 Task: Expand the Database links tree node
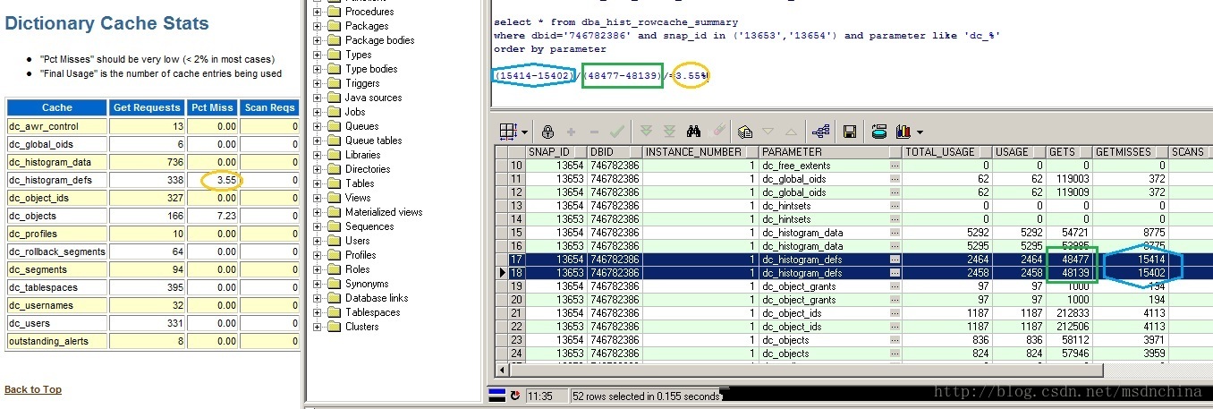coord(317,298)
